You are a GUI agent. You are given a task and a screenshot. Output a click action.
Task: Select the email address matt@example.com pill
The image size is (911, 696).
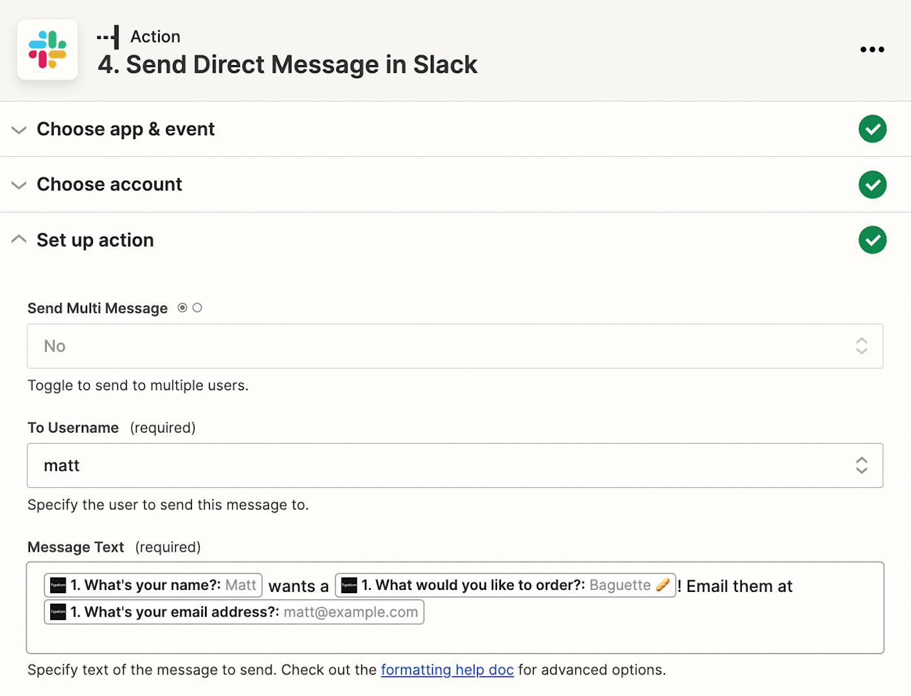click(x=234, y=612)
